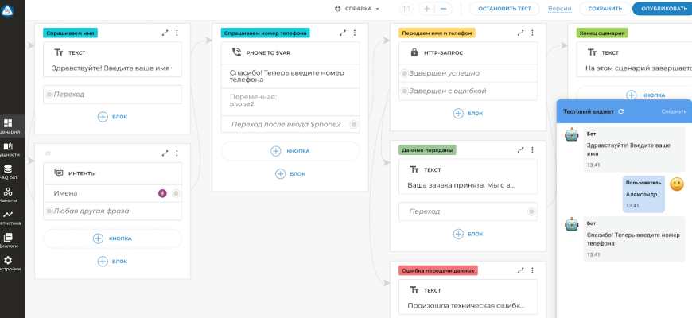
Task: Click connector circle of Завершен с ошибкой
Action: click(x=405, y=91)
